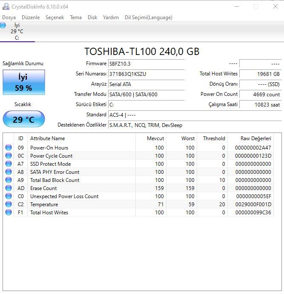Click the Attribute Name column header
This screenshot has width=284, height=294.
click(81, 138)
